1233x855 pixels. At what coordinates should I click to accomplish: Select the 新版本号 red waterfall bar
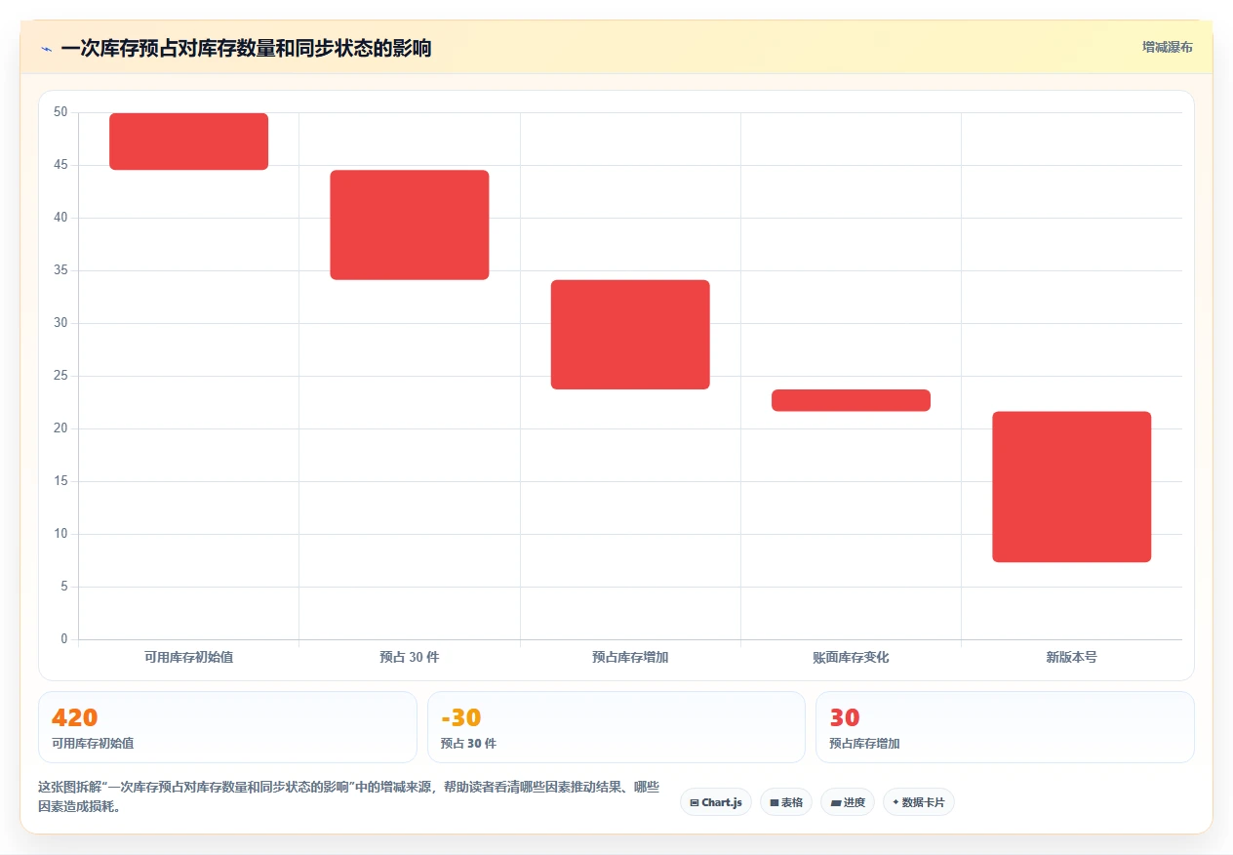[1072, 487]
